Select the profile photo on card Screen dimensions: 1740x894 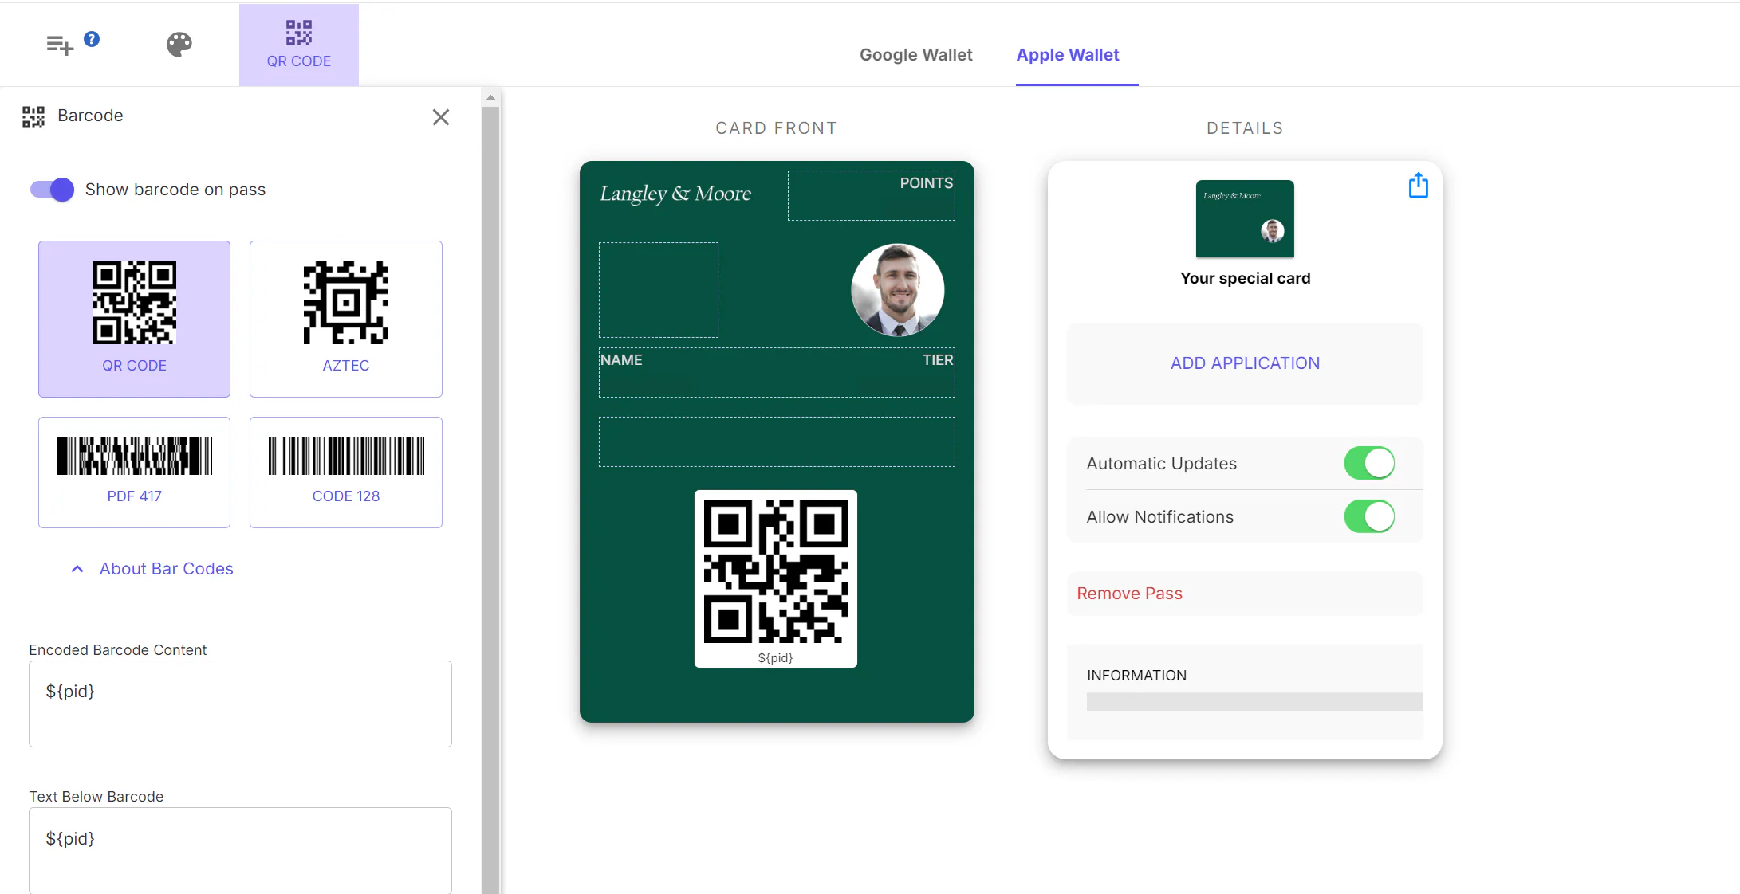898,290
